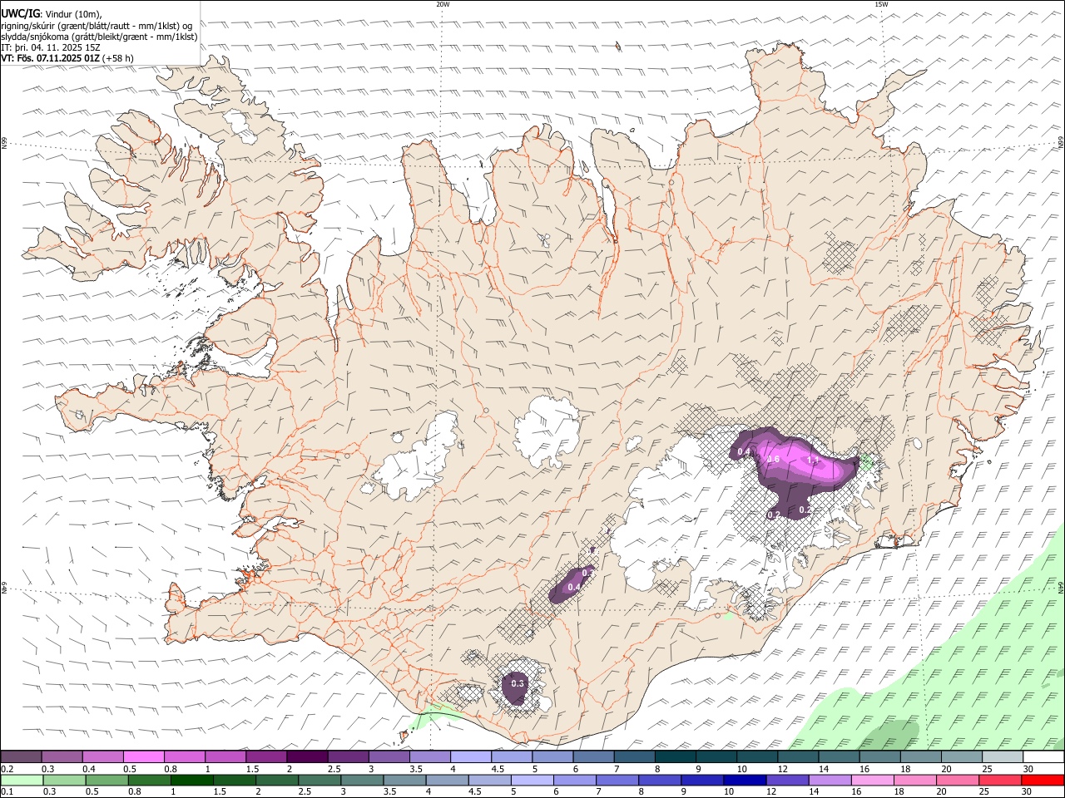Pick the 14 swatch in the top snow scale
1065x798 pixels.
[x=839, y=756]
